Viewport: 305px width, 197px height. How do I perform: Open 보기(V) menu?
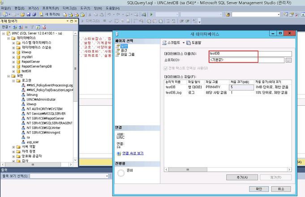(x=33, y=9)
